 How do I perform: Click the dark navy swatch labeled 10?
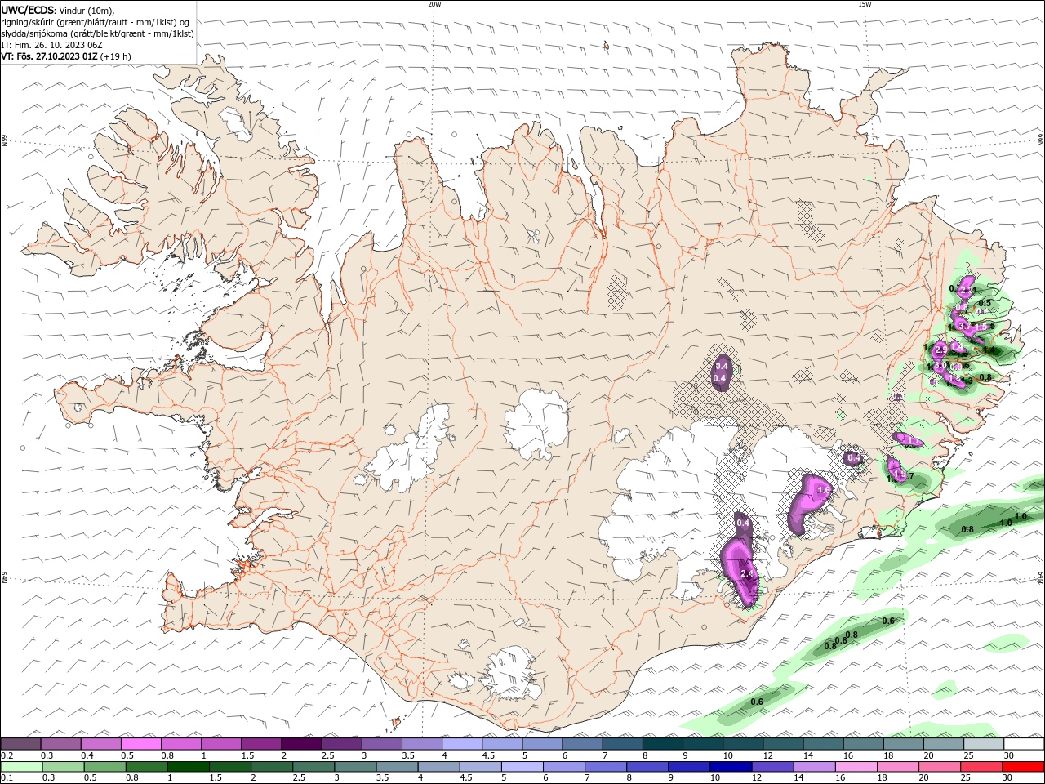(x=730, y=767)
